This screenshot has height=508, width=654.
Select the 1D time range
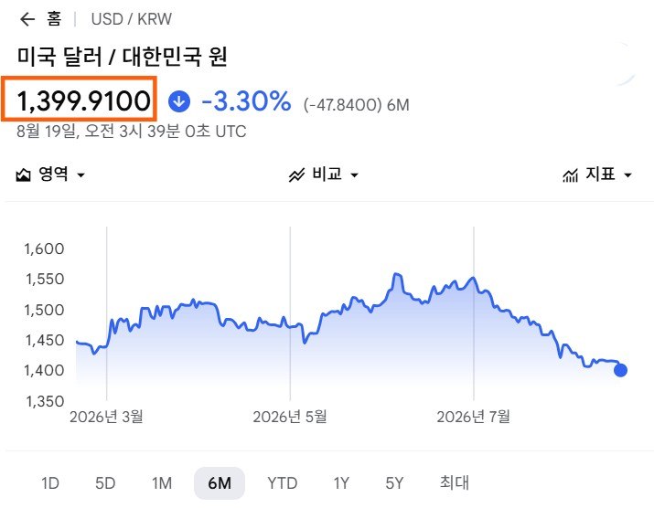click(50, 483)
